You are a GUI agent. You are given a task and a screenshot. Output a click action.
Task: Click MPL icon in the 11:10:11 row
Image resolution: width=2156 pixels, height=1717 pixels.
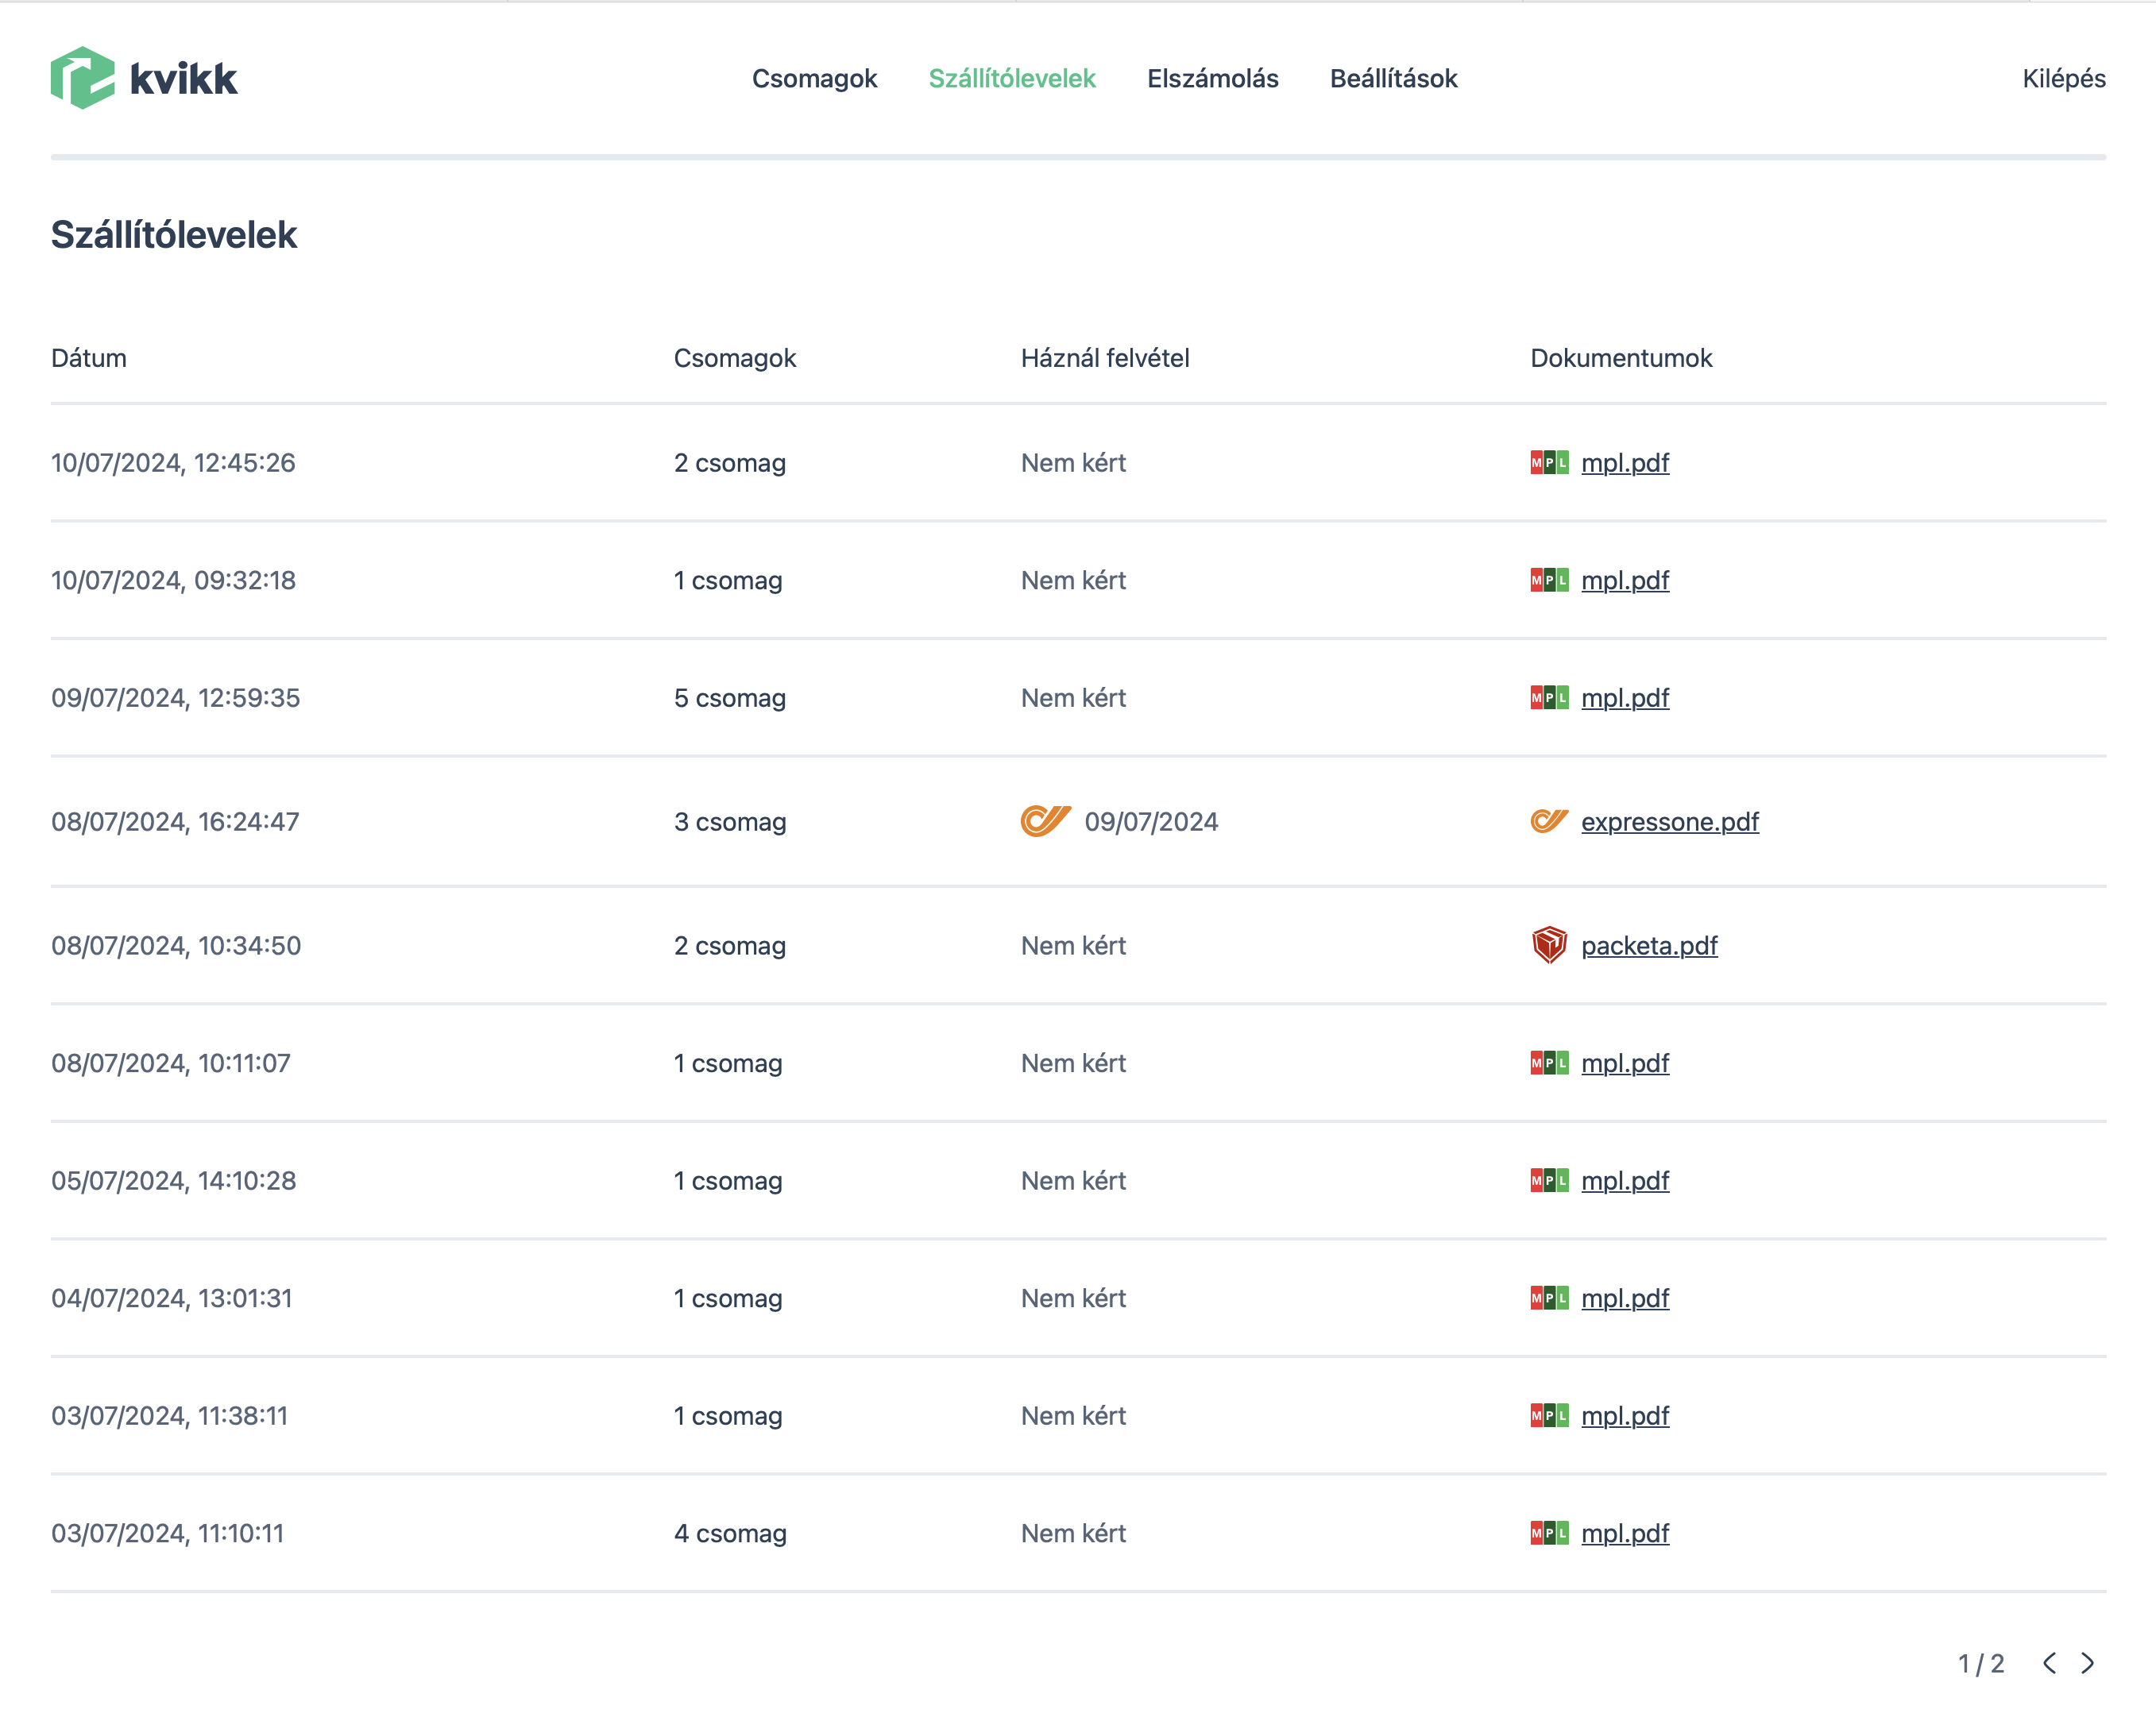pos(1549,1533)
